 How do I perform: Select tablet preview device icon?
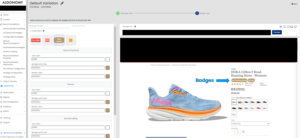click(288, 27)
